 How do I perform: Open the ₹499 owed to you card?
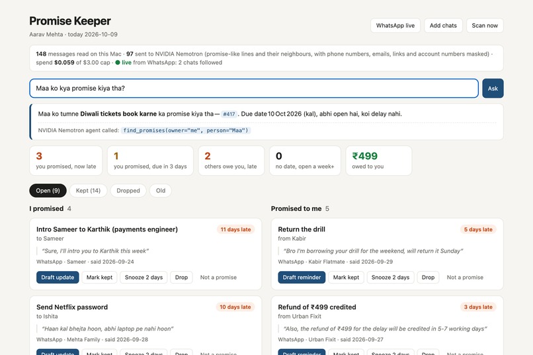click(379, 161)
